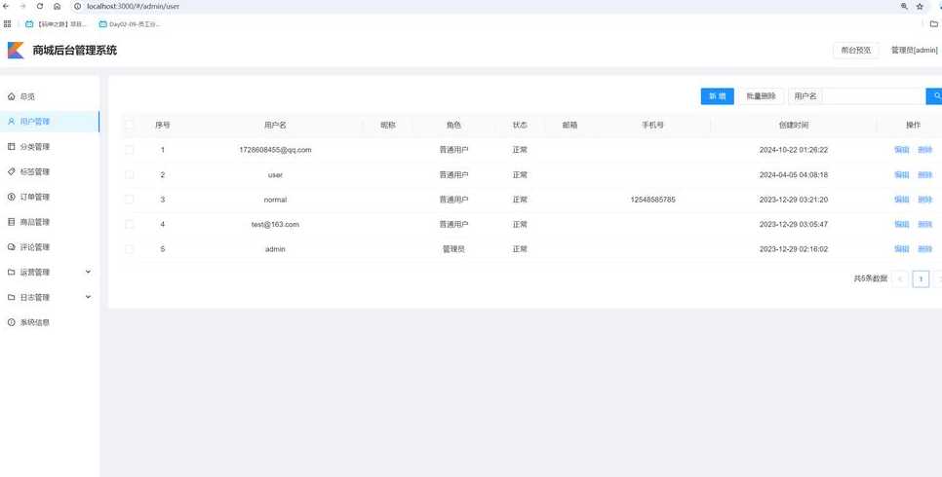This screenshot has width=942, height=477.
Task: Delete the test@163.com row
Action: [x=924, y=224]
